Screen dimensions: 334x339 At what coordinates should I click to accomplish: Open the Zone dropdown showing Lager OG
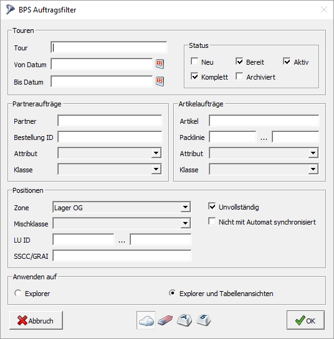(186, 207)
